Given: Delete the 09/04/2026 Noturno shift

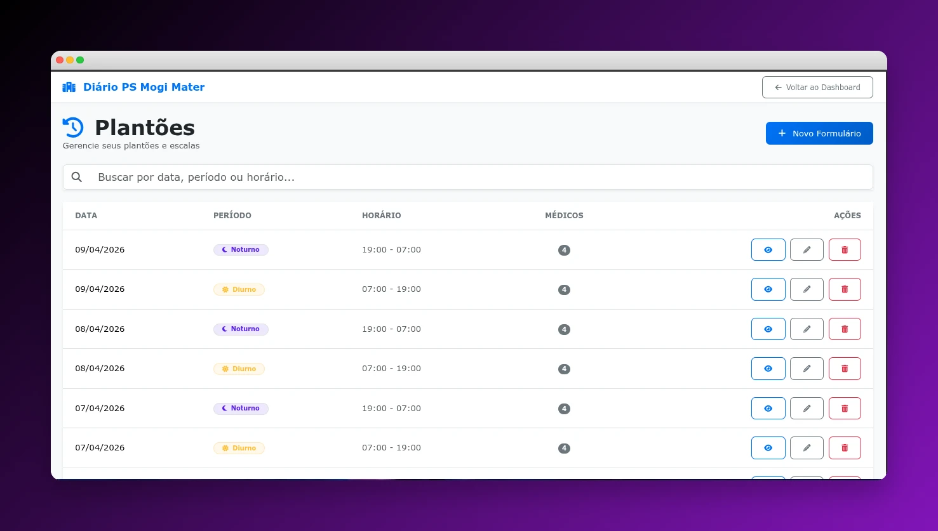Looking at the screenshot, I should (x=845, y=250).
